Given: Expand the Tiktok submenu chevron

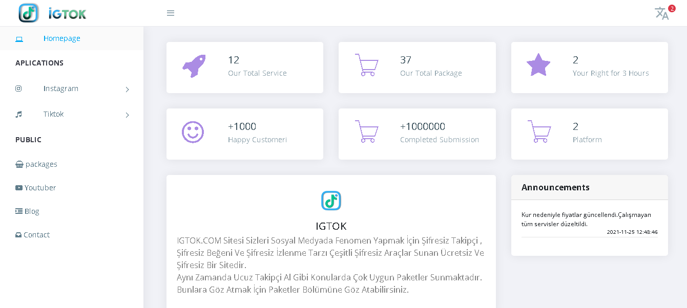Looking at the screenshot, I should (127, 115).
